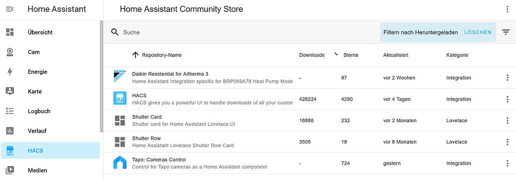Sort by the Repository-Name column

click(x=162, y=55)
